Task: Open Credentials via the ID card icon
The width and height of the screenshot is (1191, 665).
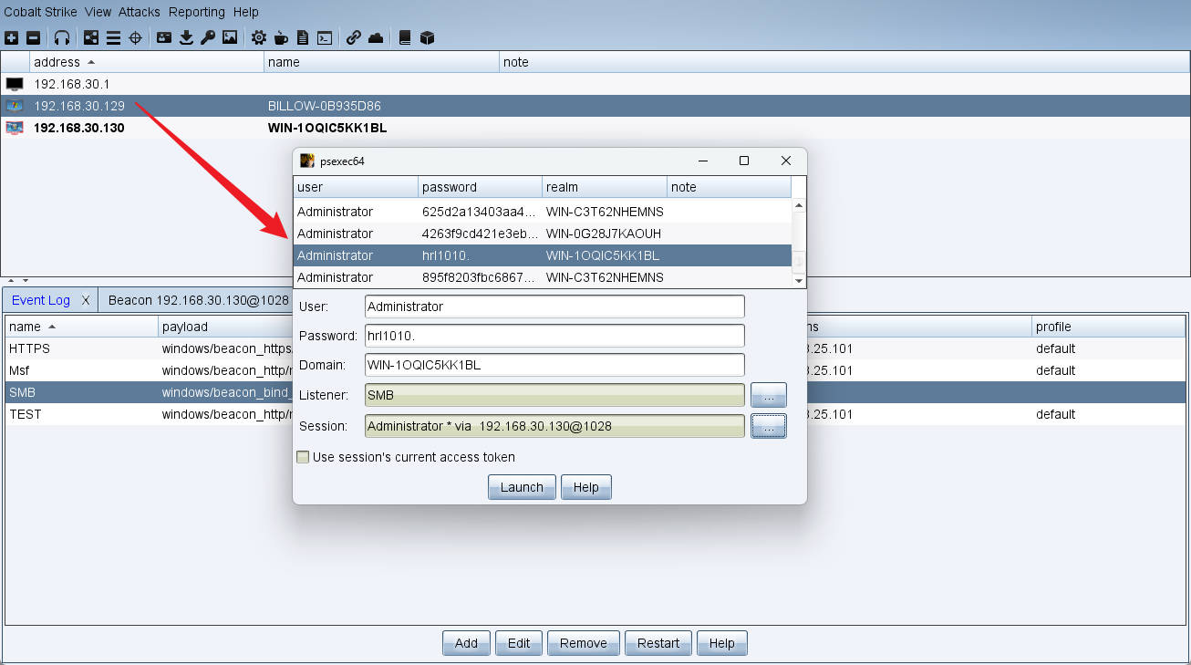Action: (164, 37)
